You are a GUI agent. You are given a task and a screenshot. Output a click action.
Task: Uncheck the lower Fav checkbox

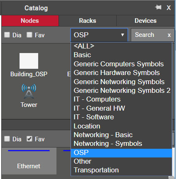click(29, 139)
